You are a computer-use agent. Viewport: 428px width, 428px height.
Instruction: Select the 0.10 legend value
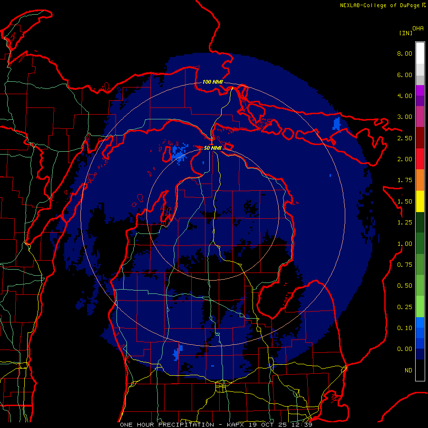tap(405, 328)
